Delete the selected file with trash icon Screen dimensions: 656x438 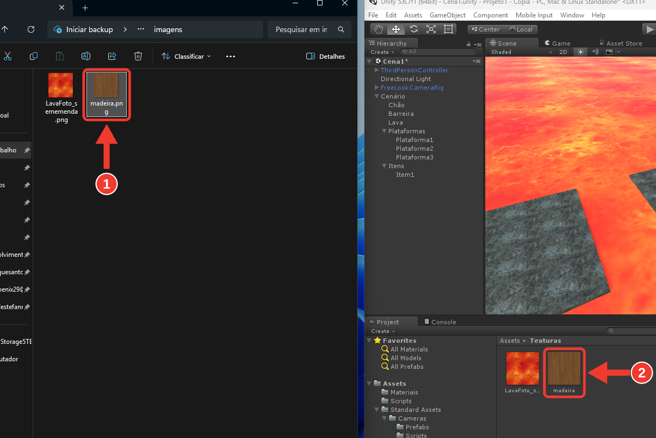138,56
